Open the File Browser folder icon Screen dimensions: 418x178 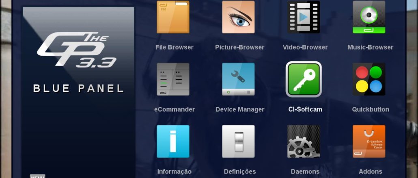[x=173, y=17]
